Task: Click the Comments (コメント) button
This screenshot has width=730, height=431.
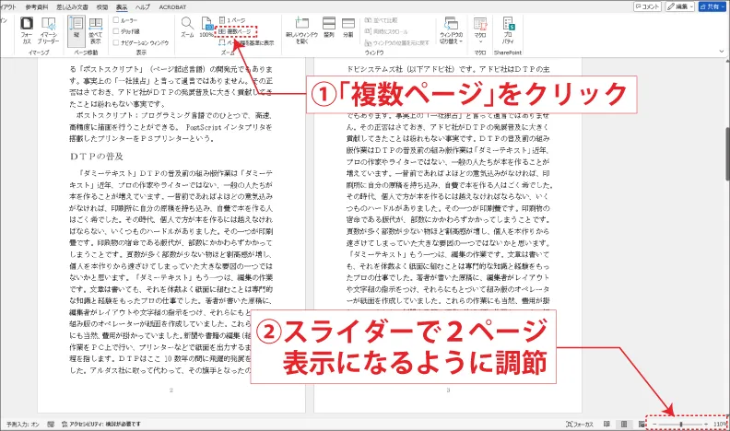Action: click(647, 6)
